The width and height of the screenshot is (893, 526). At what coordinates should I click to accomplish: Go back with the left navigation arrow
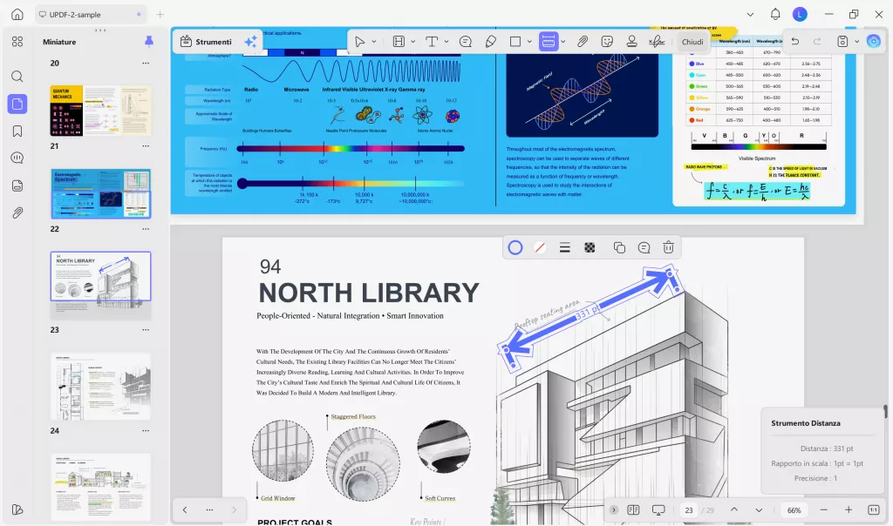point(185,509)
